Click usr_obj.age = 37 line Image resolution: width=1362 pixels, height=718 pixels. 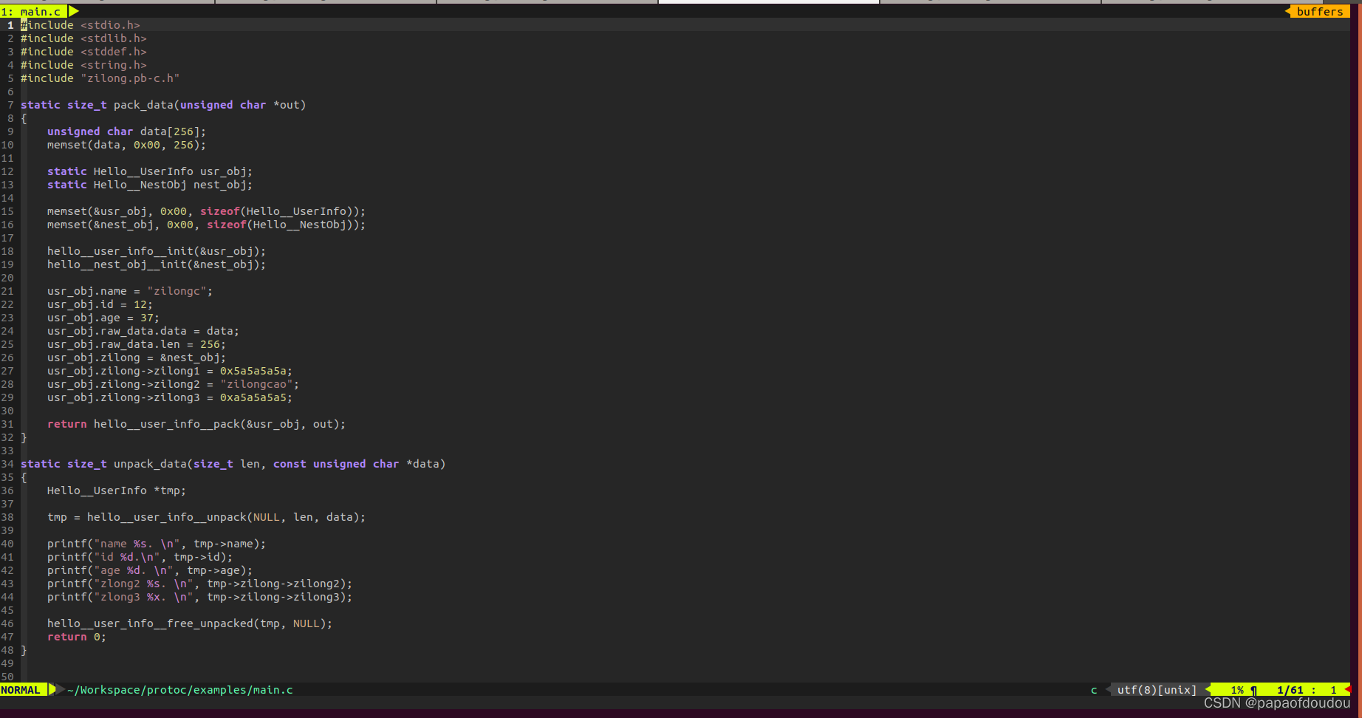tap(103, 318)
